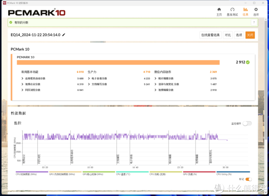Click the score value 5 688
The height and width of the screenshot is (196, 269).
coord(80,78)
